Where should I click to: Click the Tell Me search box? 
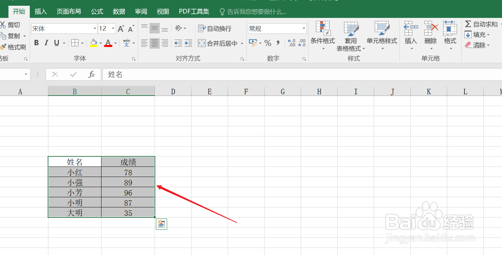coord(253,12)
